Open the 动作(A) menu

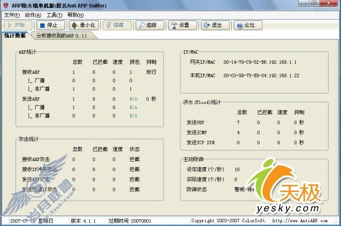(x=33, y=15)
